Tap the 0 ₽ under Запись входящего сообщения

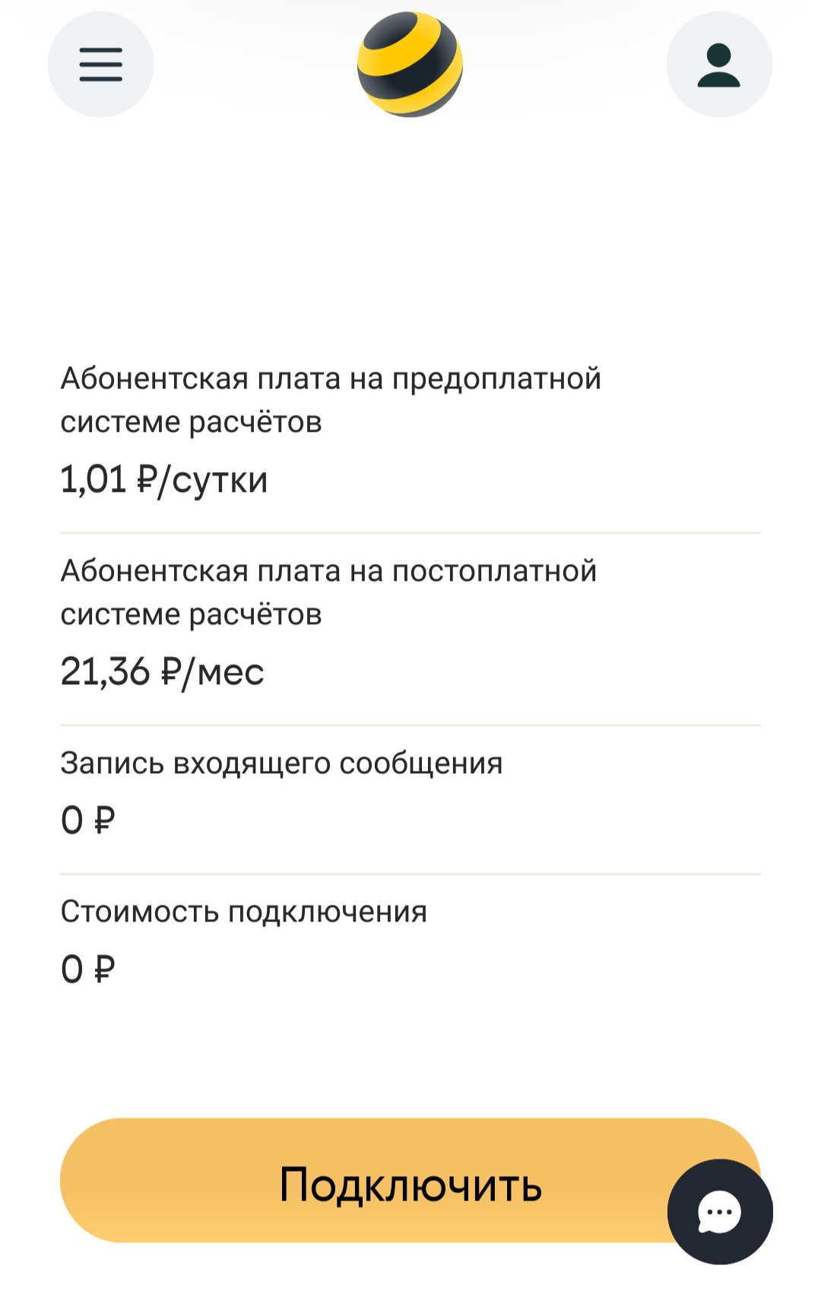88,820
